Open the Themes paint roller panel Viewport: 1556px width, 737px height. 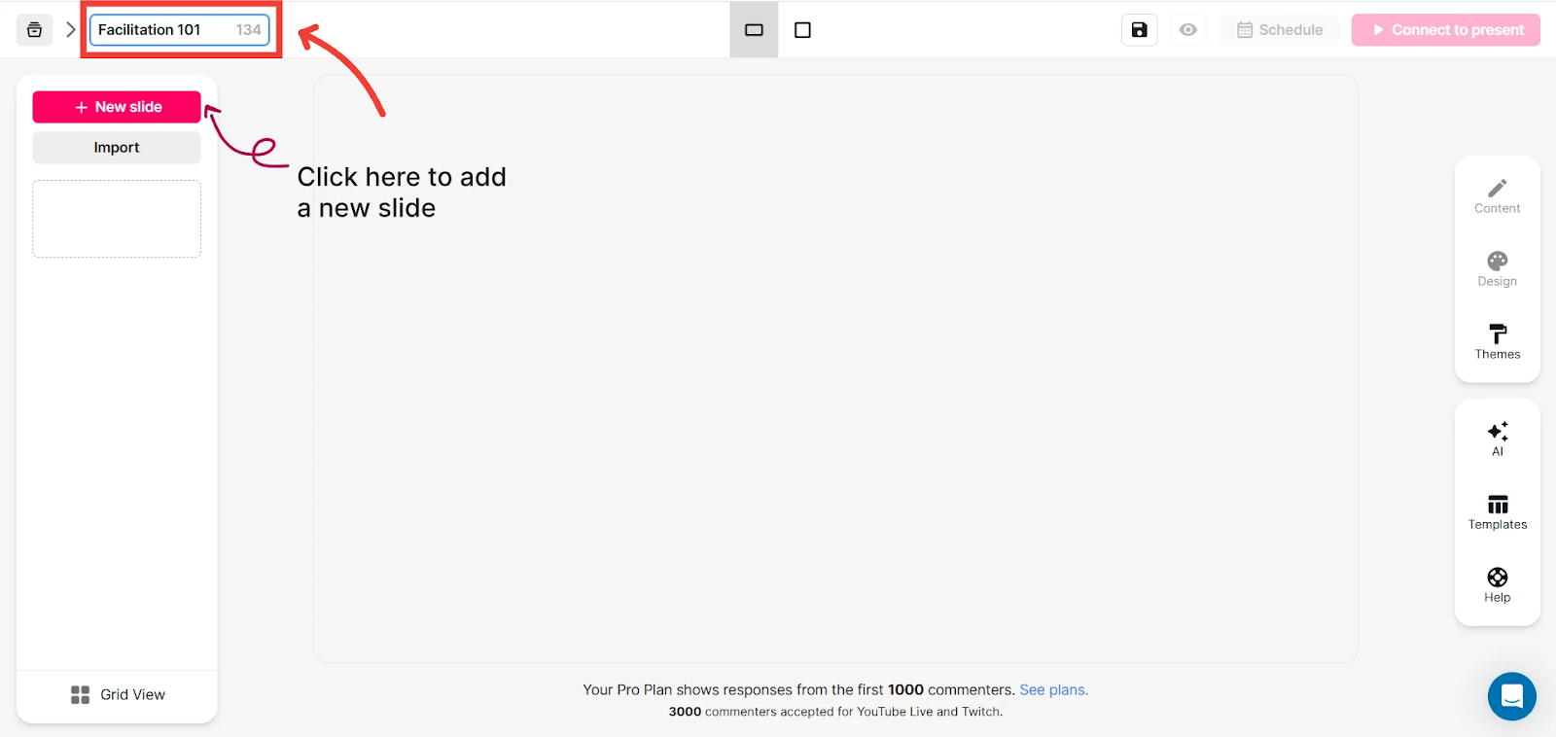(1497, 341)
